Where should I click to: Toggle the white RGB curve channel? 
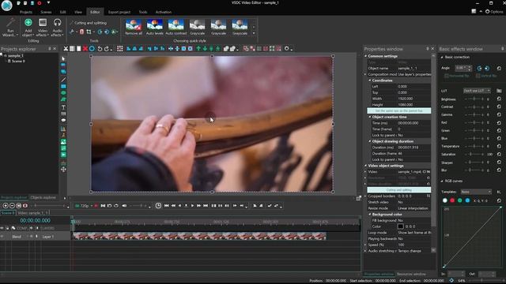445,200
